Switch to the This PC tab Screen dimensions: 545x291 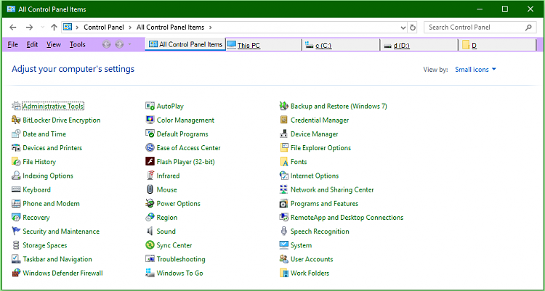click(264, 45)
